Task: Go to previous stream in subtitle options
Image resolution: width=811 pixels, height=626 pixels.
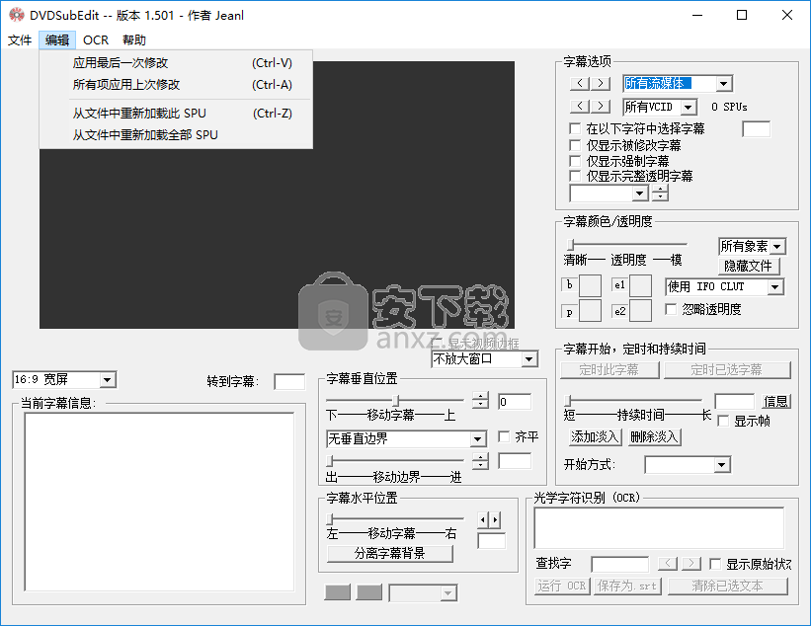Action: pos(580,83)
